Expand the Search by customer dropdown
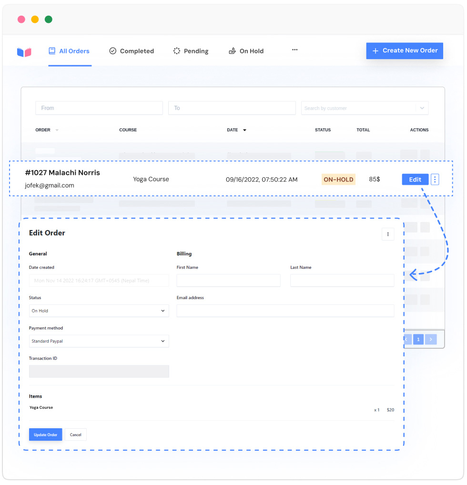This screenshot has height=485, width=467. [x=422, y=108]
